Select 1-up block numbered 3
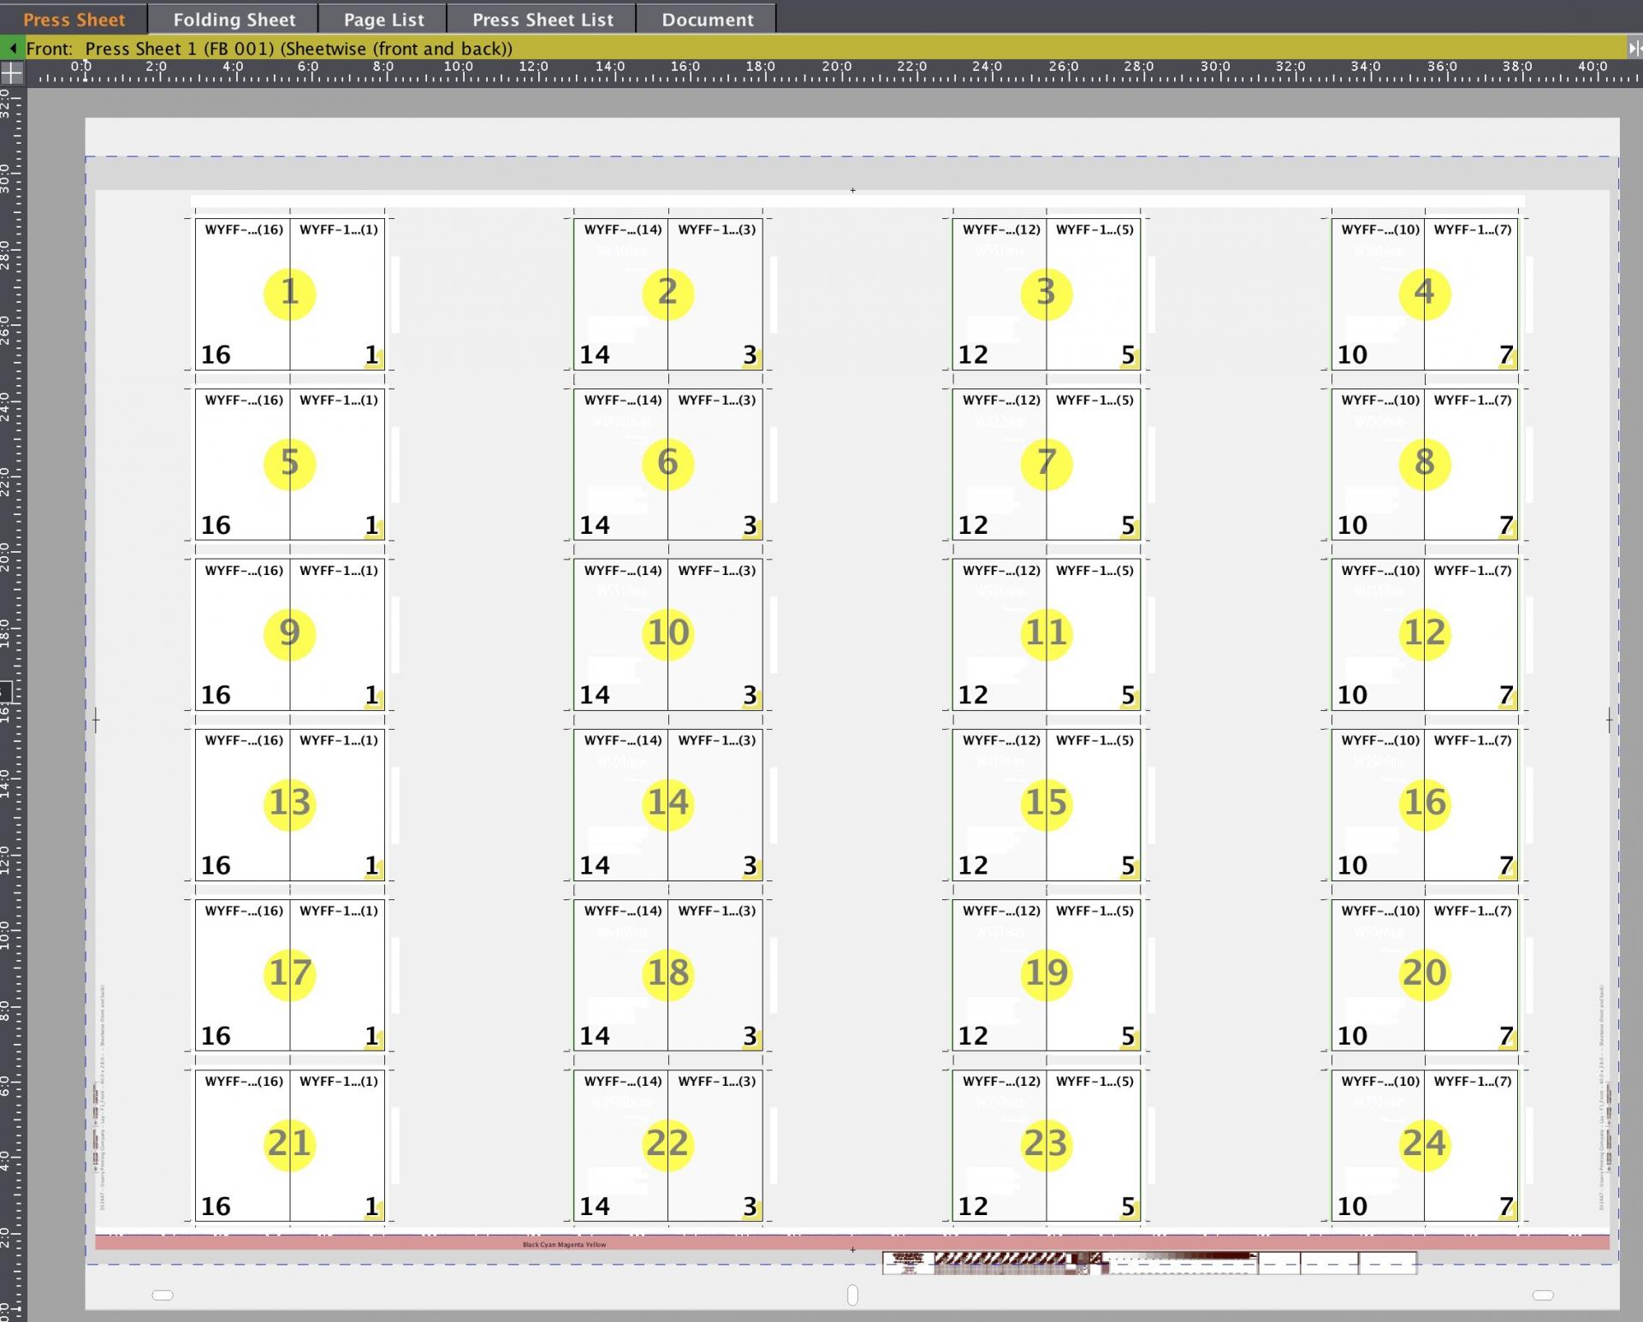Viewport: 1643px width, 1322px height. pos(1046,293)
